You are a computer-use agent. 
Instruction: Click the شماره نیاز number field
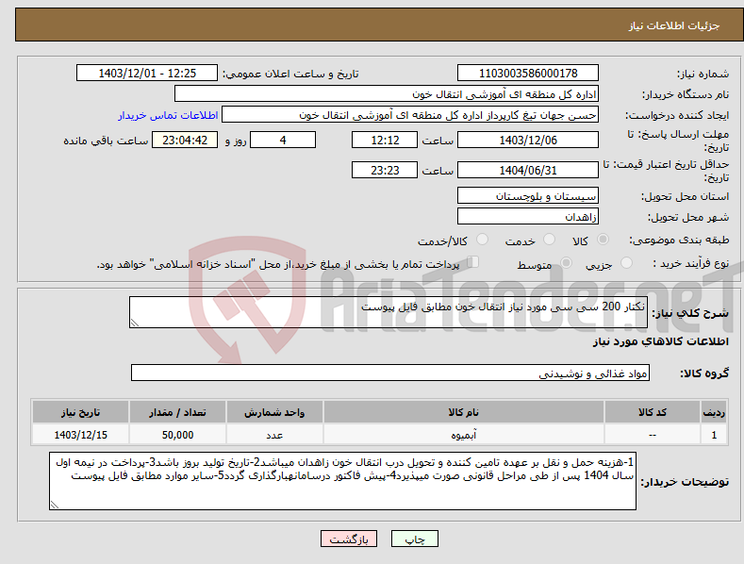[528, 74]
